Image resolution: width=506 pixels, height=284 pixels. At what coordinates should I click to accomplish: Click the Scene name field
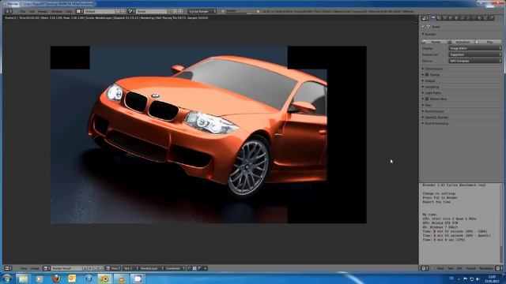pos(151,11)
